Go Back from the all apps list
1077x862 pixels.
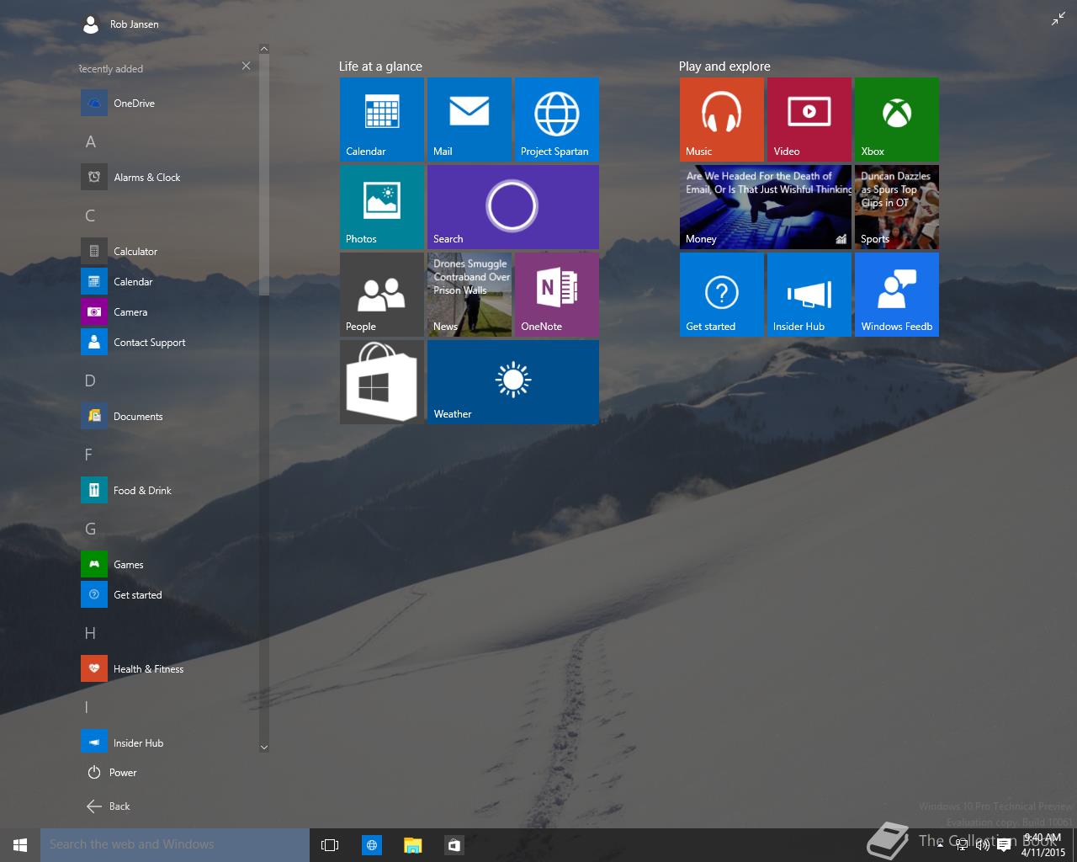pos(108,806)
